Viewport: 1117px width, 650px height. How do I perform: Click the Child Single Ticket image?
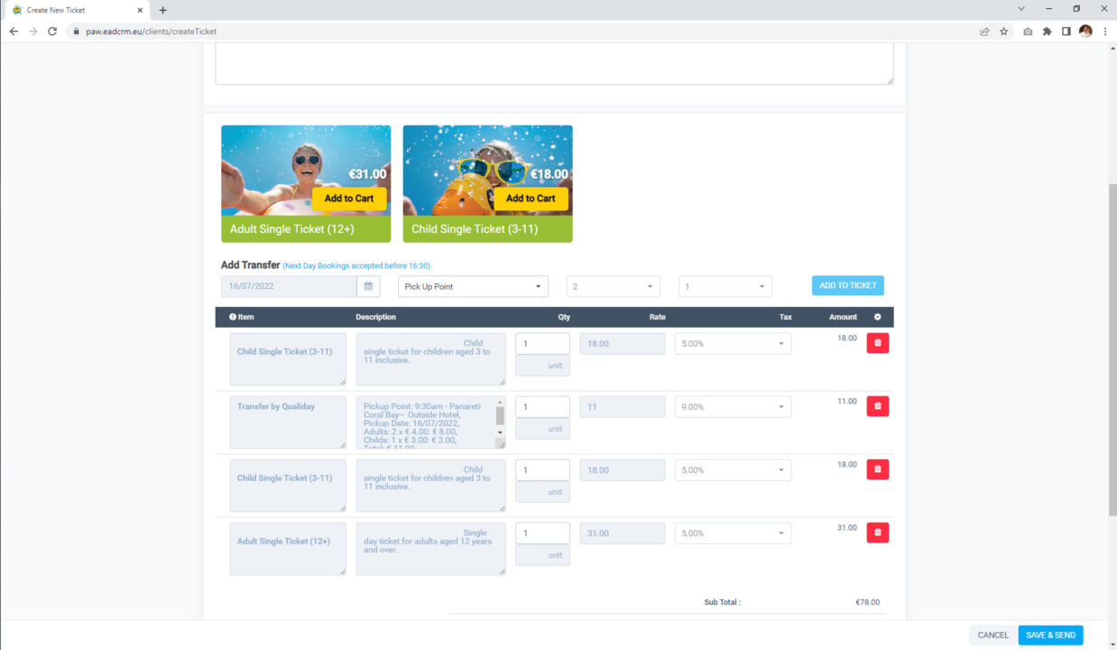(487, 171)
